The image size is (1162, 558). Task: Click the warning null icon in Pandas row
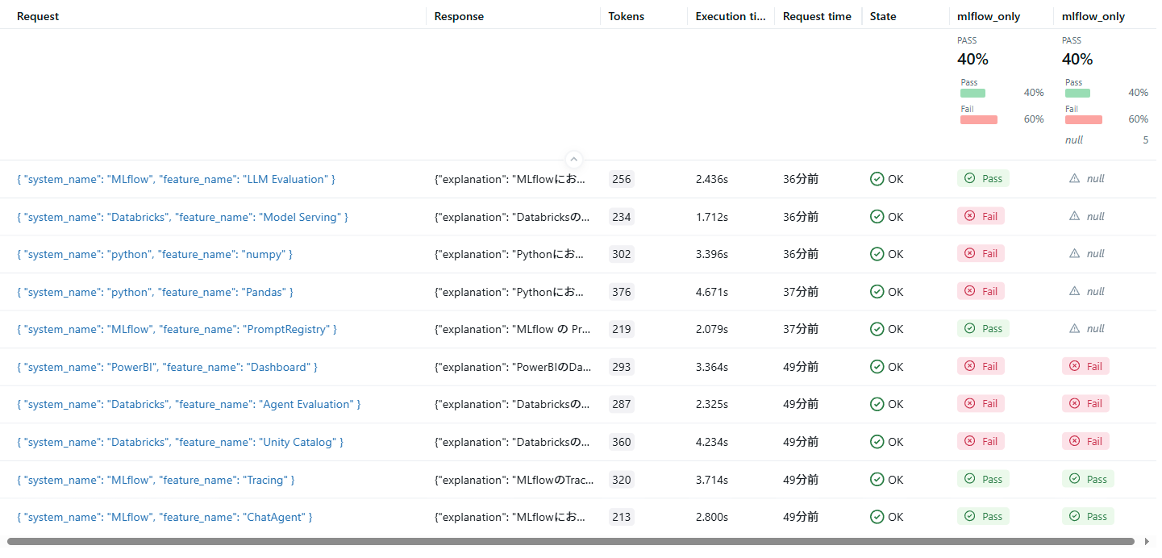(x=1074, y=291)
